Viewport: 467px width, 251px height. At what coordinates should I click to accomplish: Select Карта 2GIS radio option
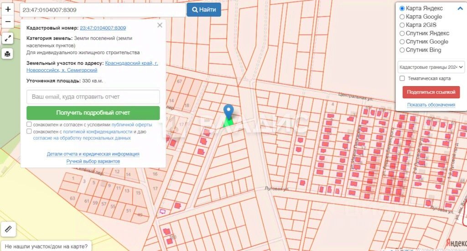coord(402,25)
